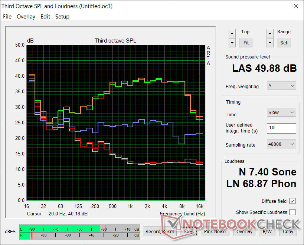Image resolution: width=304 pixels, height=245 pixels.
Task: Click the user defined integration time field
Action: pyautogui.click(x=281, y=128)
